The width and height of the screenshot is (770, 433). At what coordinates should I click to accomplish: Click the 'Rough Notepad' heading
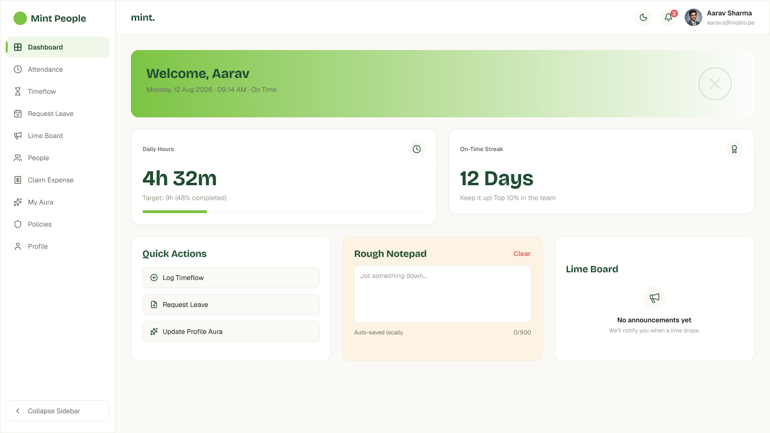(x=390, y=254)
